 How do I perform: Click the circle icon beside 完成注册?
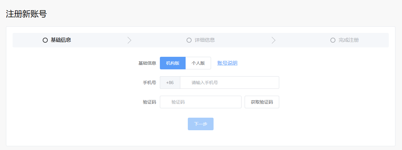tap(333, 40)
